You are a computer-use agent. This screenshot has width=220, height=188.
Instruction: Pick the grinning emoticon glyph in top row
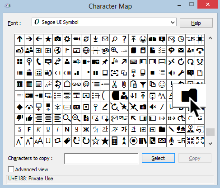[x=143, y=39]
